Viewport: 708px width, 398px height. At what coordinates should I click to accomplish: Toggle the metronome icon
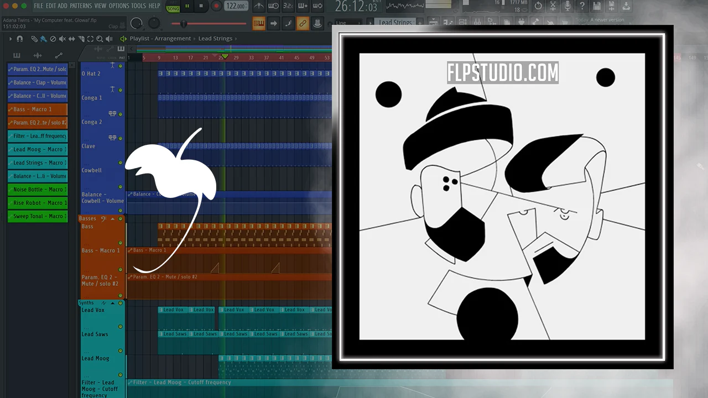pos(258,7)
